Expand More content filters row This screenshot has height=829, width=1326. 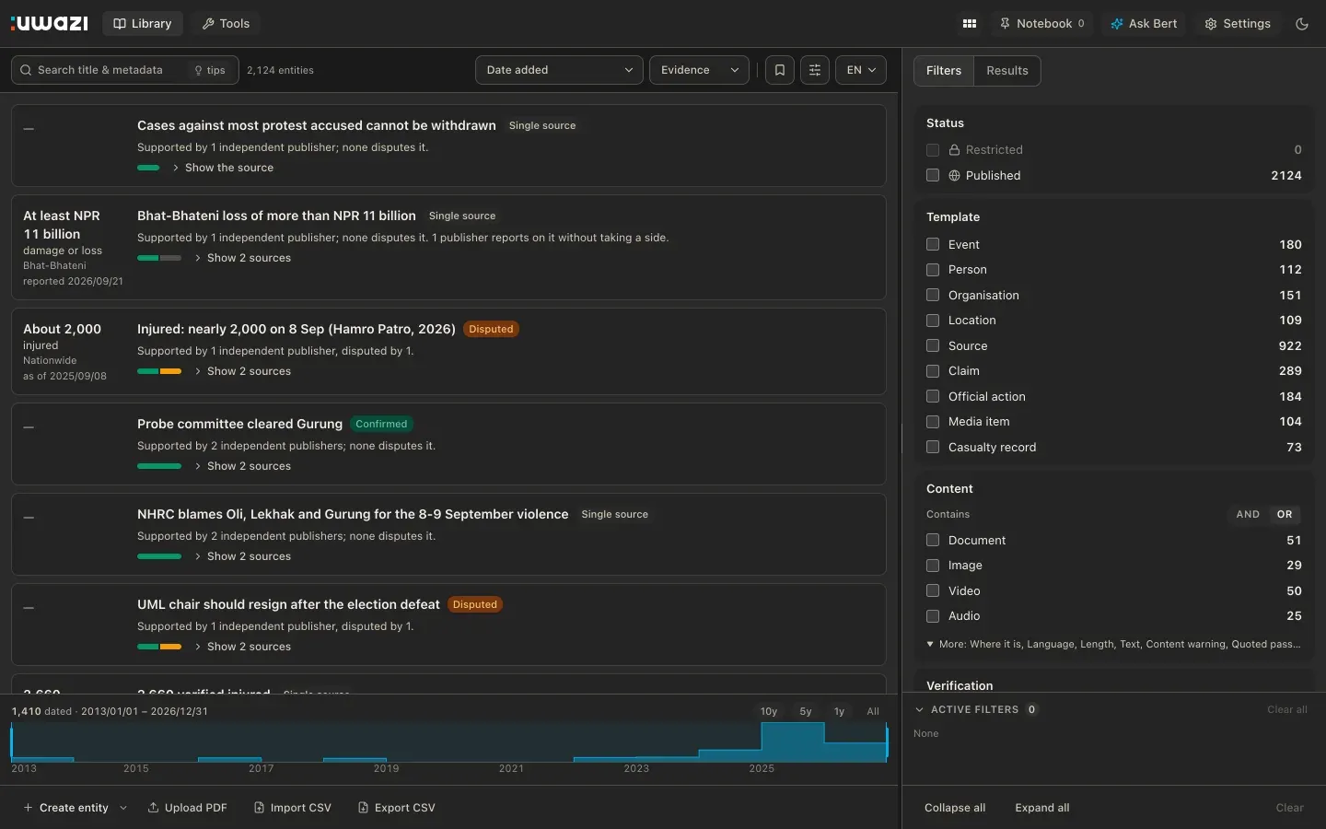1113,644
